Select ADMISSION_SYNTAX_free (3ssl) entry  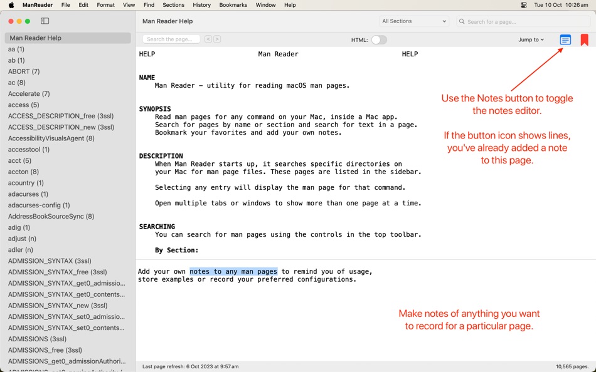tap(68, 272)
